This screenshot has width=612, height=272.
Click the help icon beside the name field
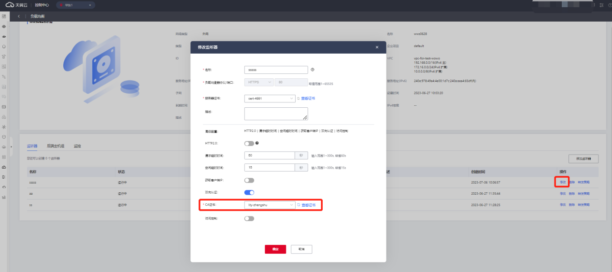point(313,69)
